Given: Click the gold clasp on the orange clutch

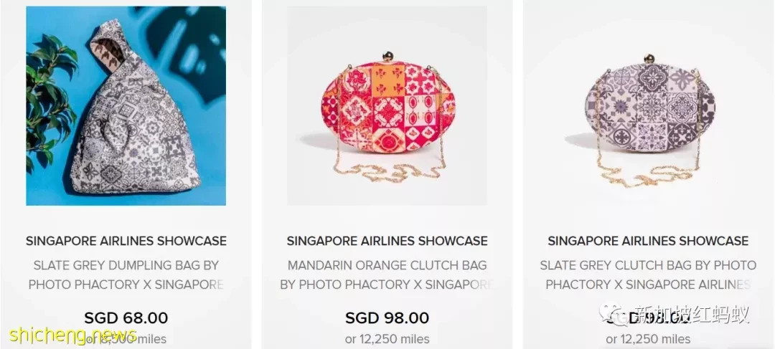Looking at the screenshot, I should (388, 57).
